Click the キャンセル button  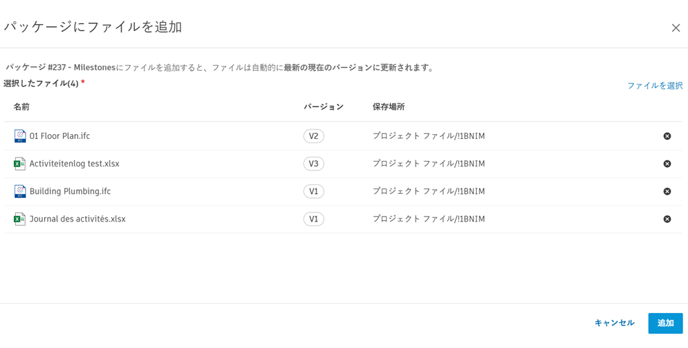coord(614,323)
